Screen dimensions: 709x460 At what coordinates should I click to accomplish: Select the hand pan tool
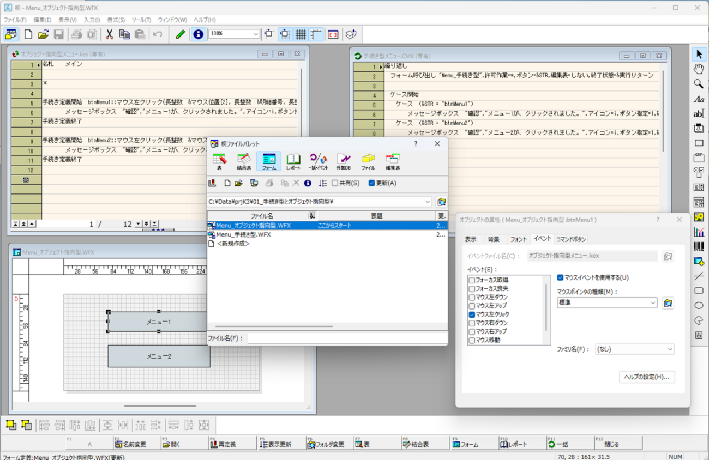pos(699,69)
